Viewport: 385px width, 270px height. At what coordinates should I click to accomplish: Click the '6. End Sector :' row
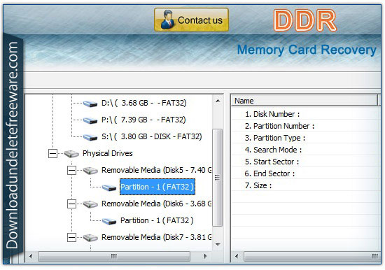click(306, 173)
